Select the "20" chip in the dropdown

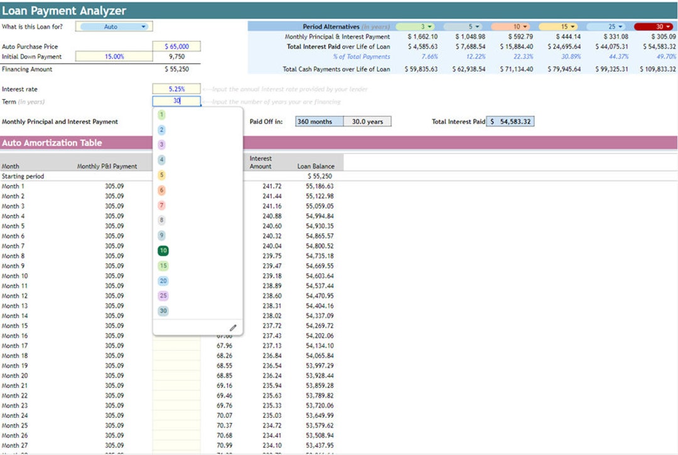pos(163,280)
